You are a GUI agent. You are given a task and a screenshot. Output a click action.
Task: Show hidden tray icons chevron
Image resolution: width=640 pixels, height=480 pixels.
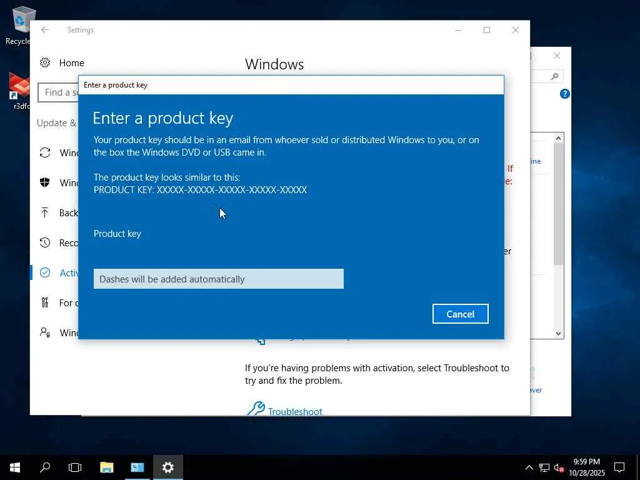pos(529,467)
